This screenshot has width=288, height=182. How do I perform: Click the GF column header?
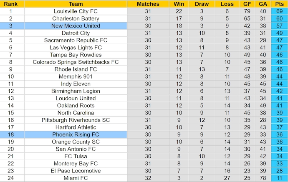point(247,4)
